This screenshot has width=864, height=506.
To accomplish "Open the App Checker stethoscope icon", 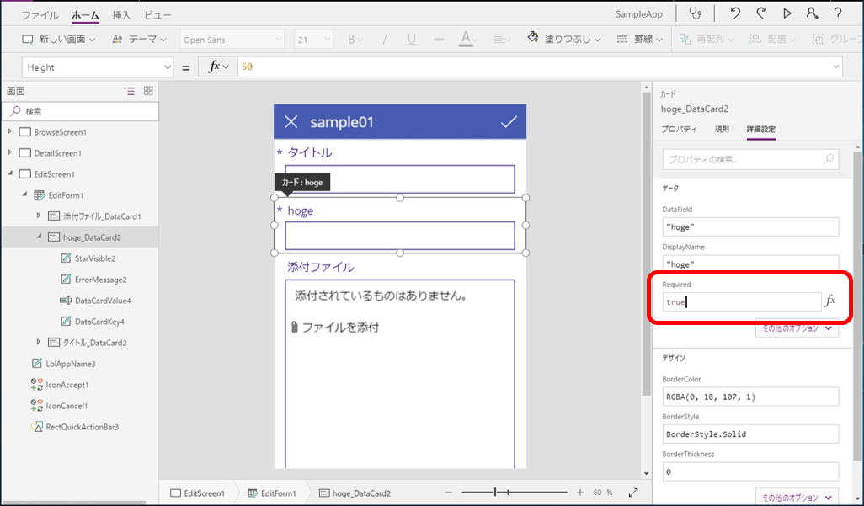I will (x=696, y=13).
